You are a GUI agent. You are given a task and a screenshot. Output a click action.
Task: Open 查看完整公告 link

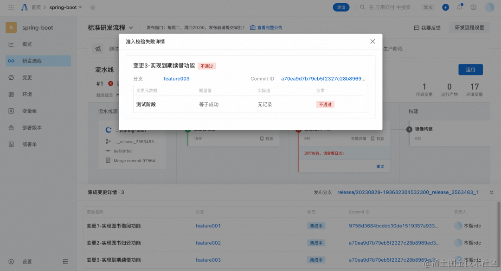(266, 27)
